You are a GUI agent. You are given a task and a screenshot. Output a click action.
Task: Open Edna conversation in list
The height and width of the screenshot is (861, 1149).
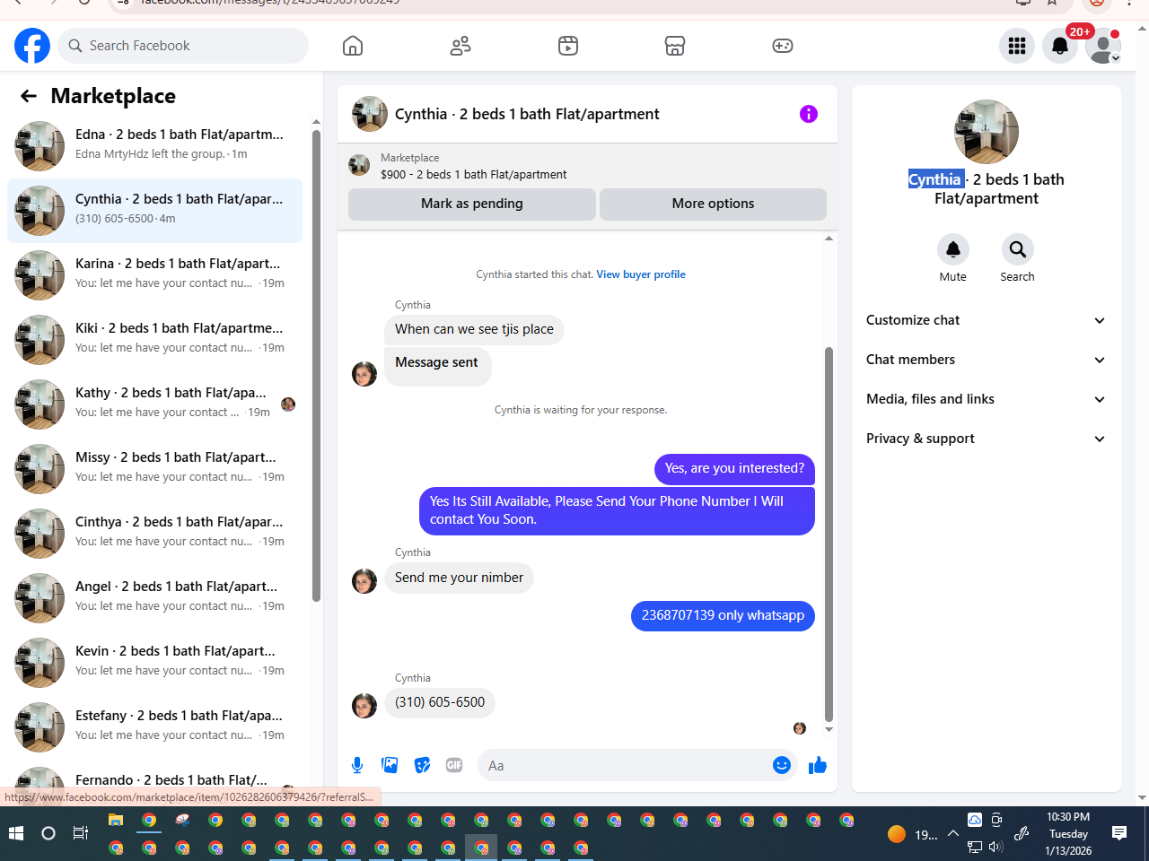(x=154, y=145)
